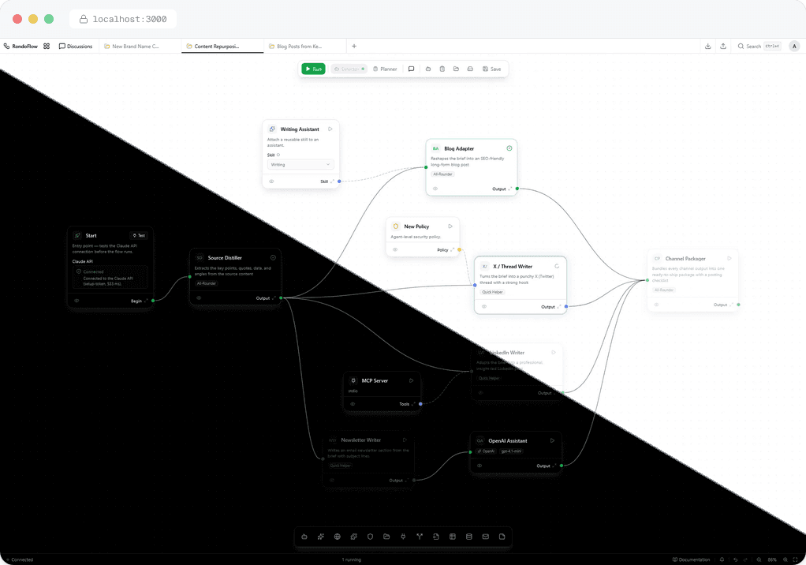Run the MCP Server node play icon
Image resolution: width=806 pixels, height=565 pixels.
pos(411,380)
